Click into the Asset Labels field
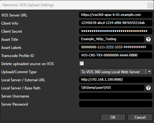 coord(116,47)
